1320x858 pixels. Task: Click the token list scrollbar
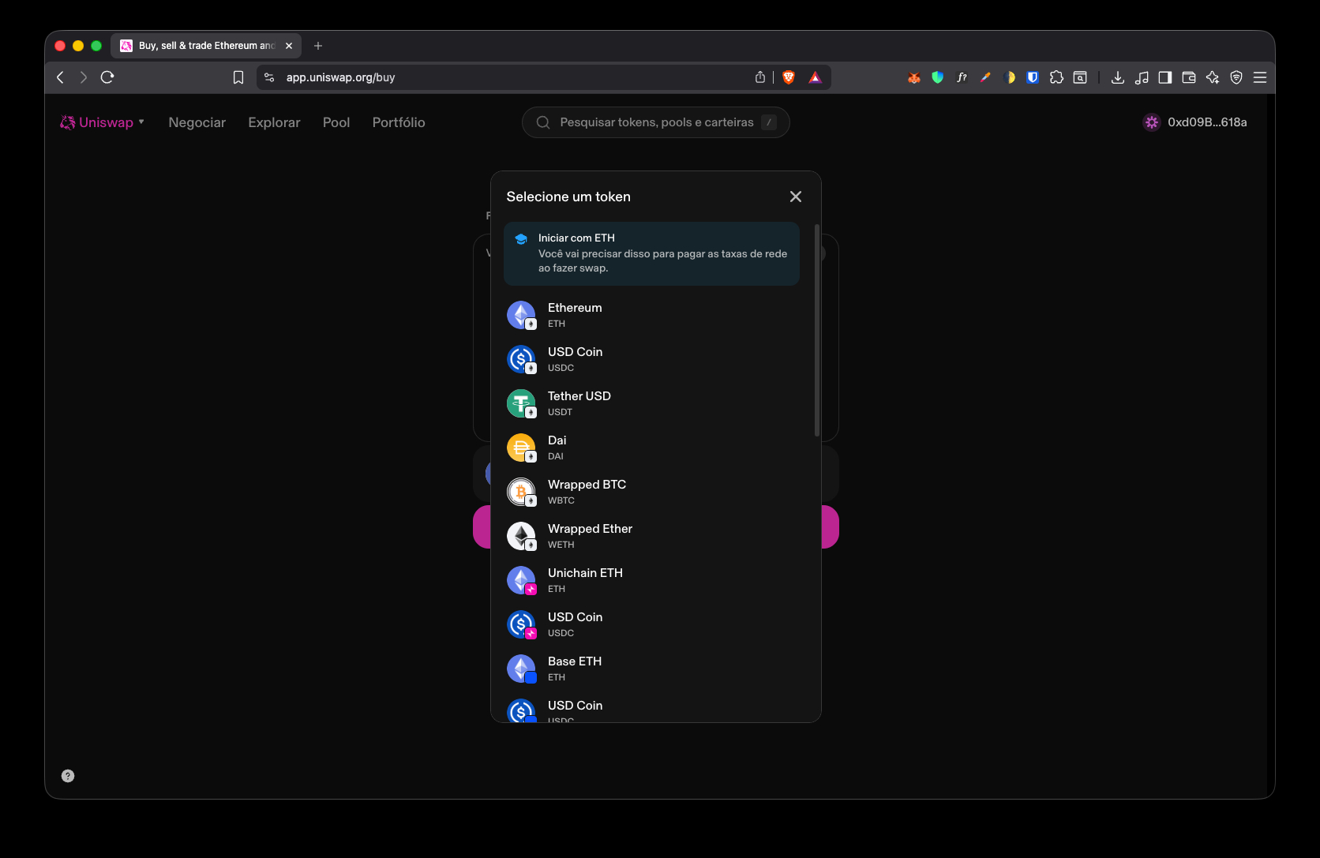click(816, 330)
